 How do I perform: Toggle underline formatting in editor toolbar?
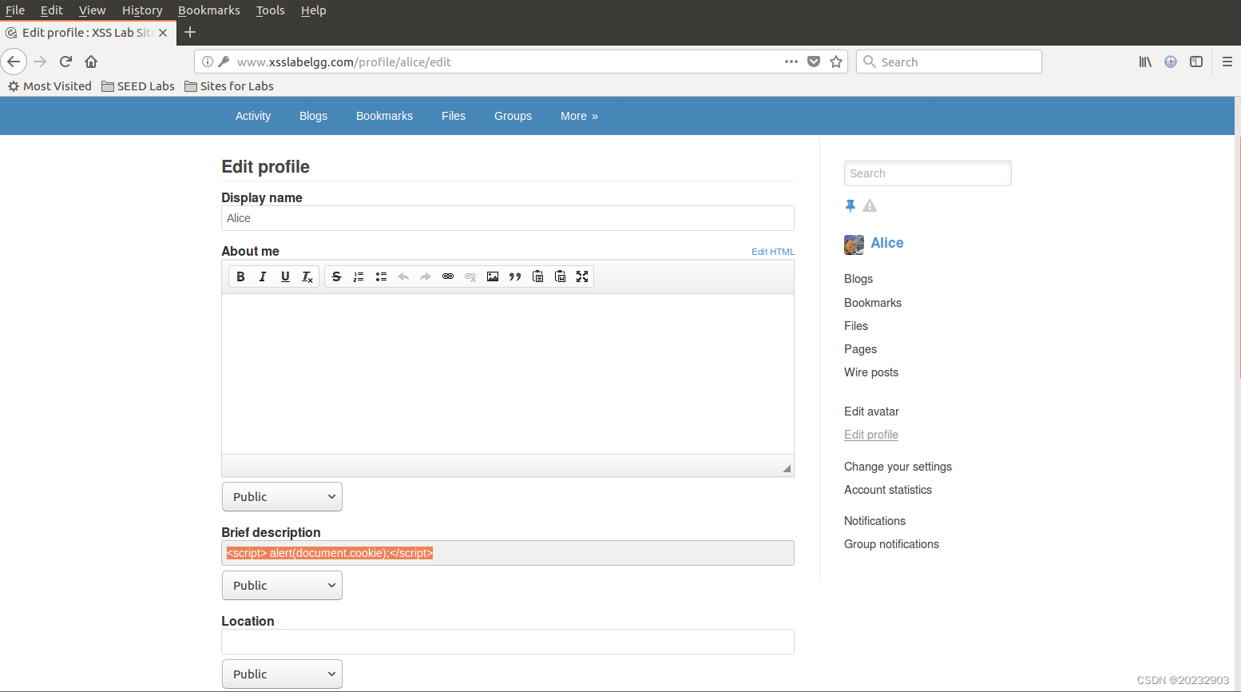pyautogui.click(x=285, y=276)
